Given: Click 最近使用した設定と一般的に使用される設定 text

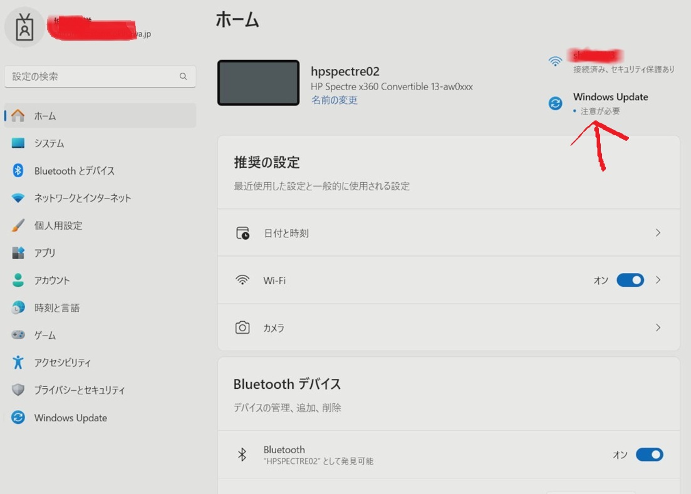Looking at the screenshot, I should (x=321, y=186).
